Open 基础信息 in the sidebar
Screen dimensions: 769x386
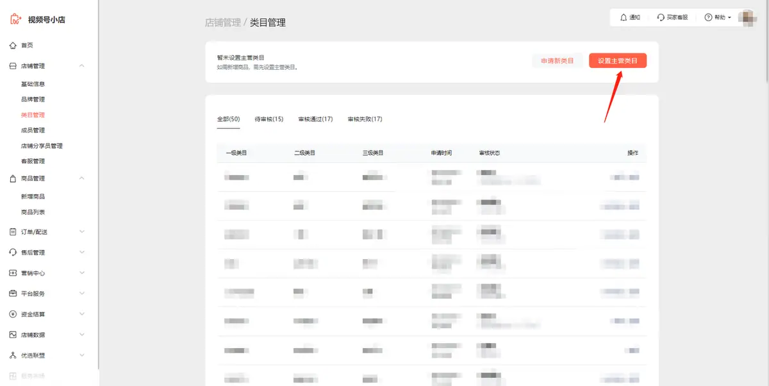(x=33, y=84)
